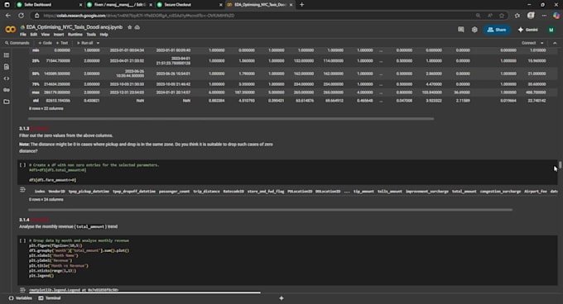Add page to favorites star icon
The height and width of the screenshot is (304, 563).
tap(502, 16)
